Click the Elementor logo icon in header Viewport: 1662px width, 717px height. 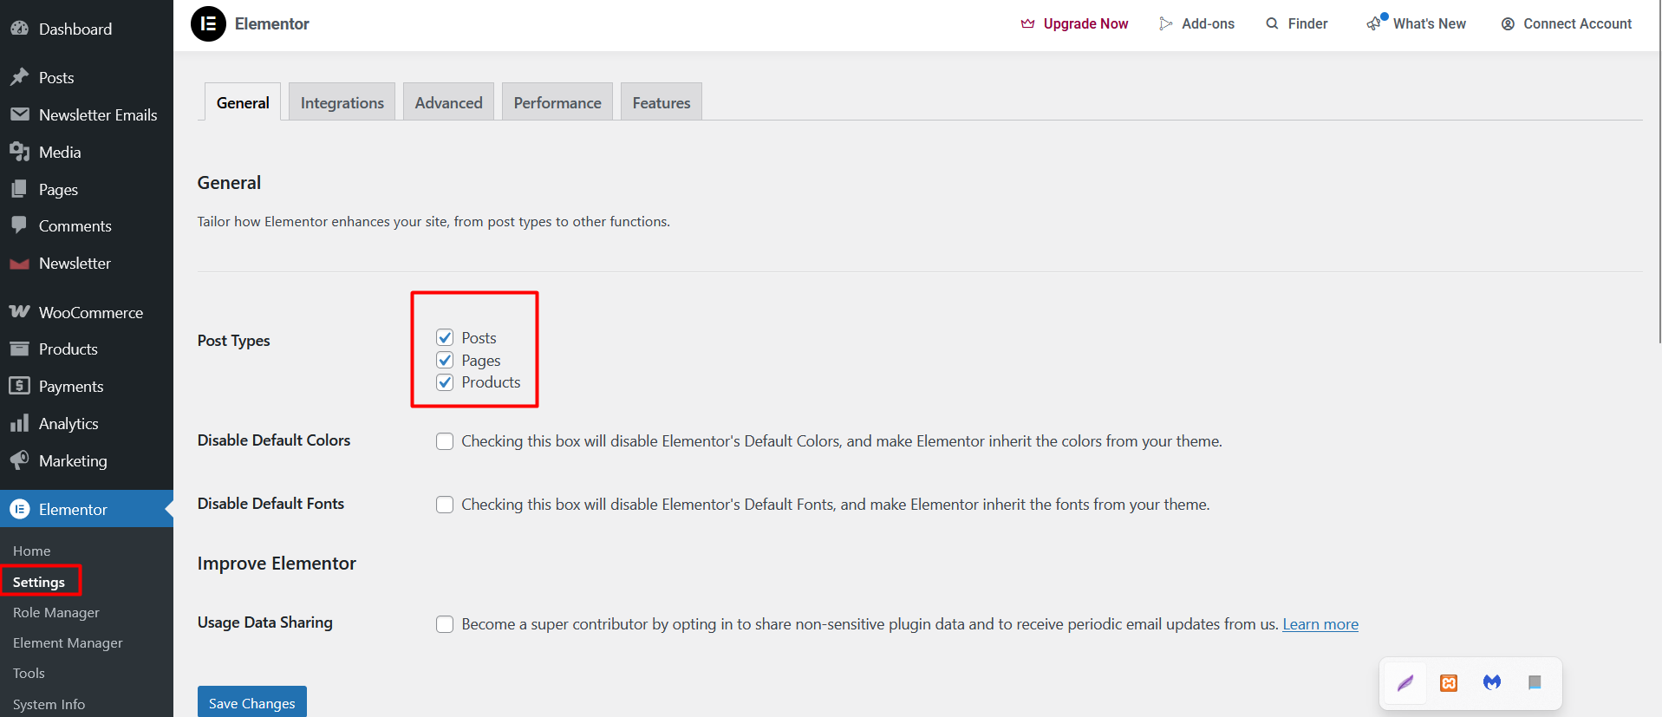tap(208, 23)
